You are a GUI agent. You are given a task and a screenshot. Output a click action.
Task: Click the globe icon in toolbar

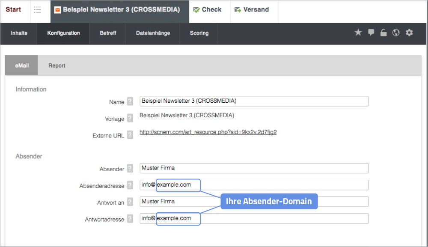[x=396, y=33]
